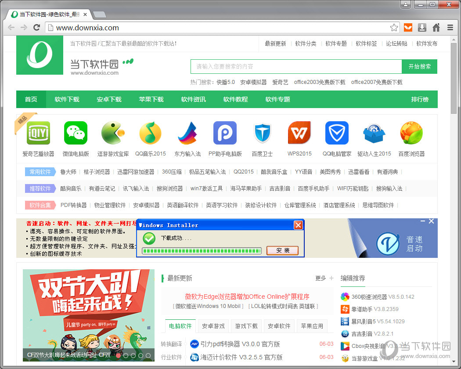Open the browser download arrow icon
Screen dimensions: 461x369
coord(422,28)
